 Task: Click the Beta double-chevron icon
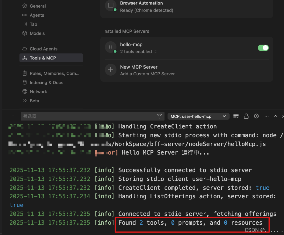click(25, 100)
